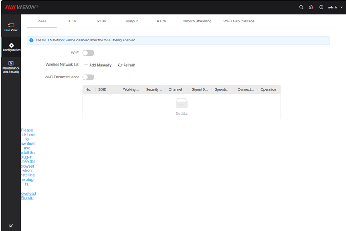Open the Live View camera icon
The width and height of the screenshot is (346, 231).
11,26
